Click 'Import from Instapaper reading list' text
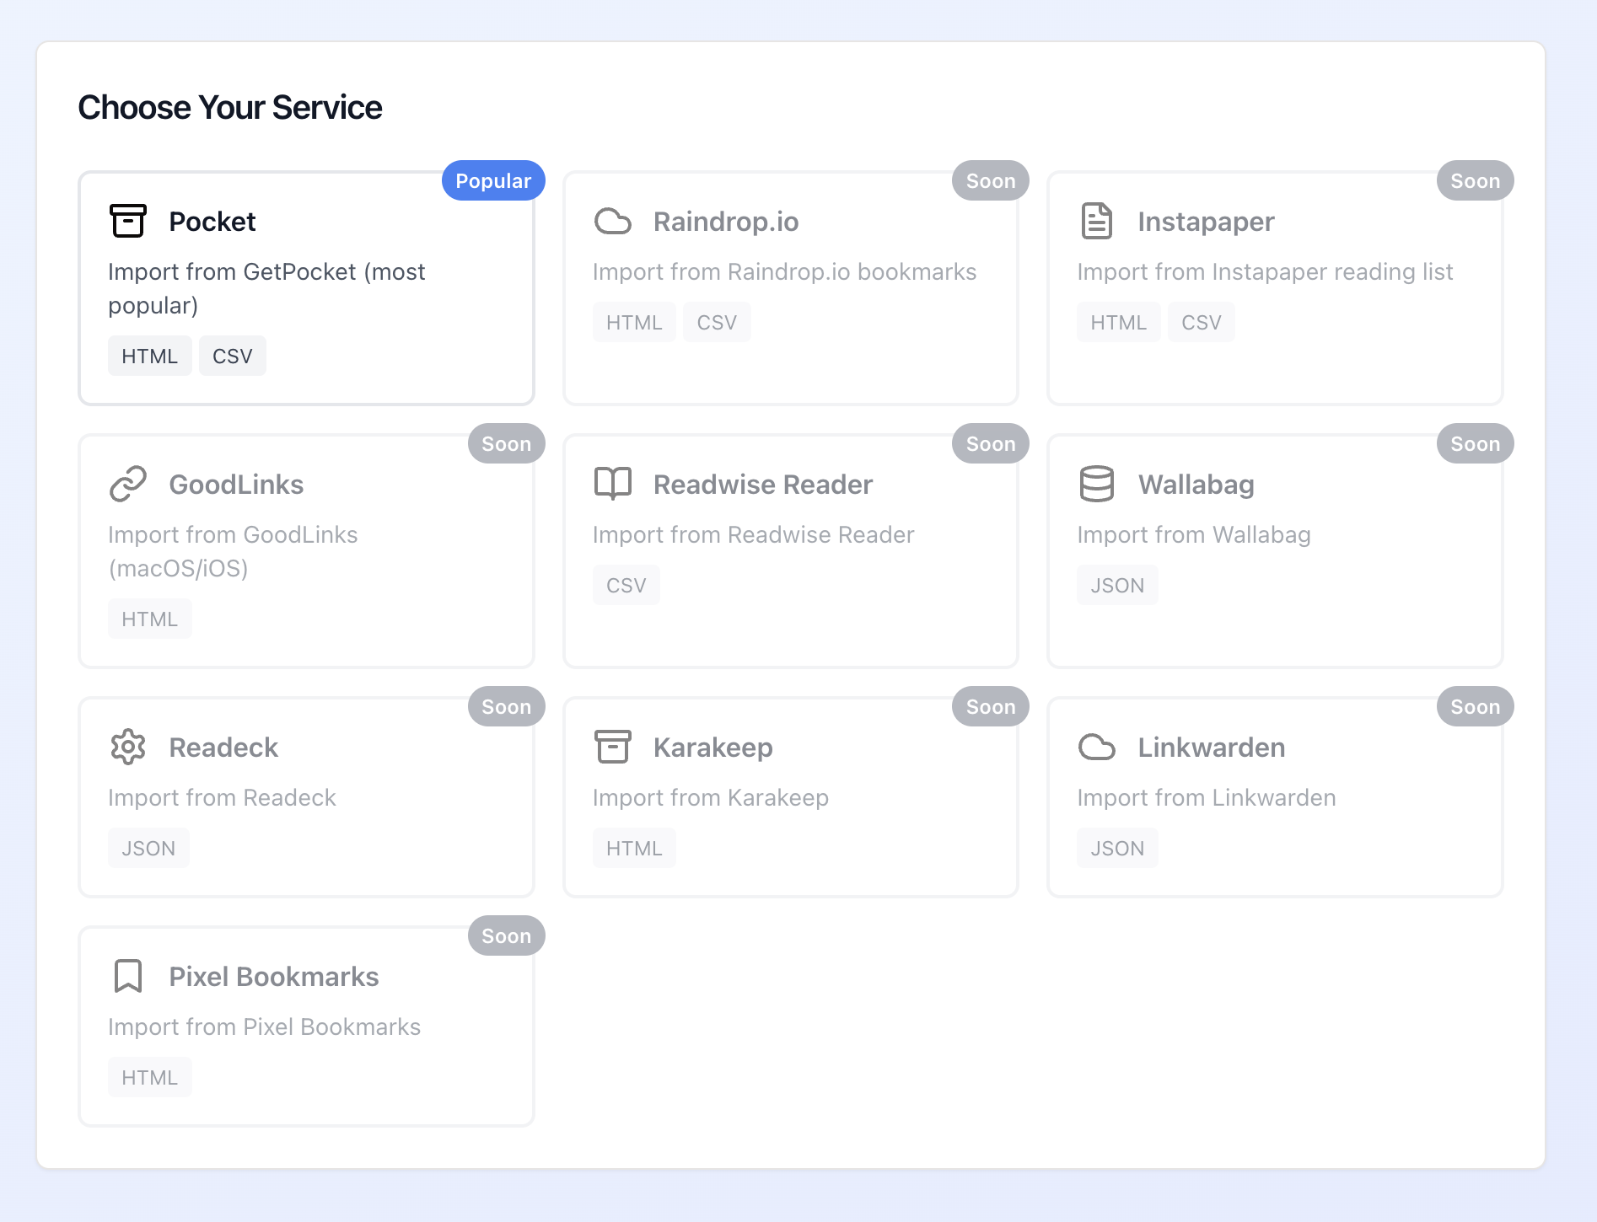 pos(1265,271)
